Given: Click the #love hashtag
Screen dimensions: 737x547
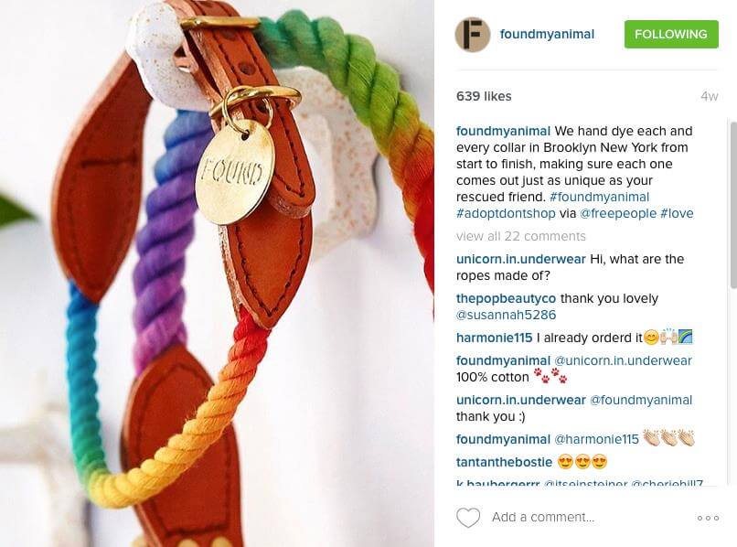Looking at the screenshot, I should (677, 213).
